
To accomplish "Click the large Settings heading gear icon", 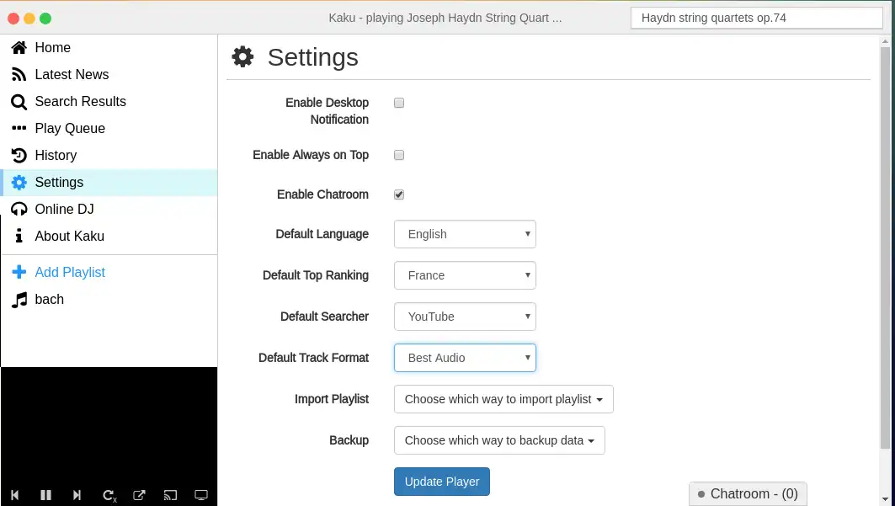I will point(242,57).
